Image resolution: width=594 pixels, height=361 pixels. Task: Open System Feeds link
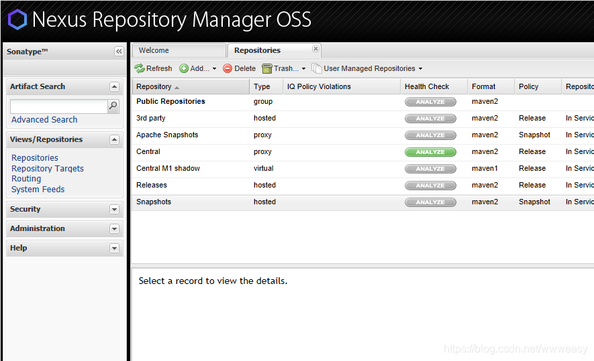(38, 189)
